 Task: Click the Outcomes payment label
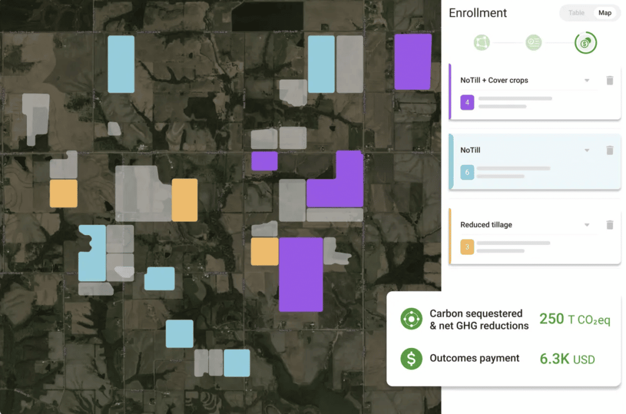(474, 358)
